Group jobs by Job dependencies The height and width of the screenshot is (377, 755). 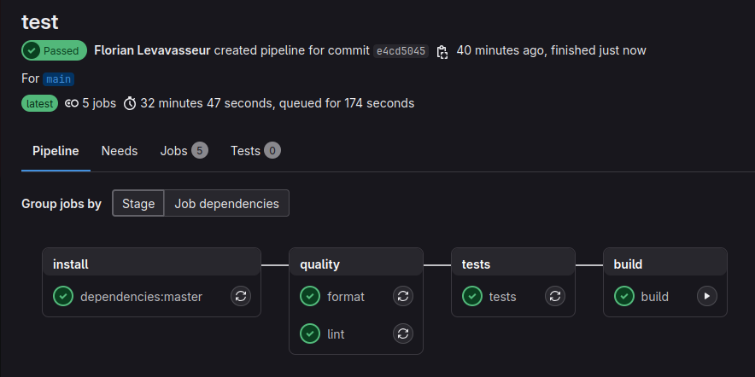pyautogui.click(x=226, y=204)
